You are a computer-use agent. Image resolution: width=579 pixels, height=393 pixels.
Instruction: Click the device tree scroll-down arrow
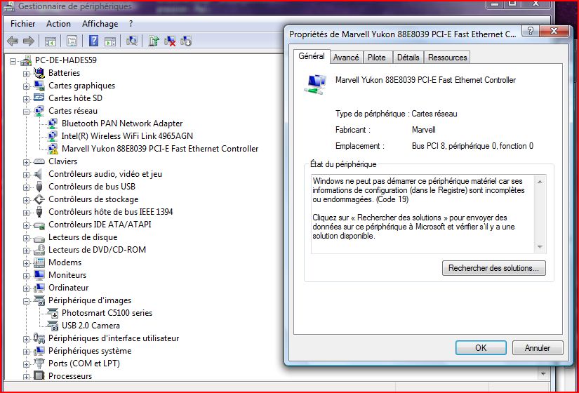coord(543,374)
